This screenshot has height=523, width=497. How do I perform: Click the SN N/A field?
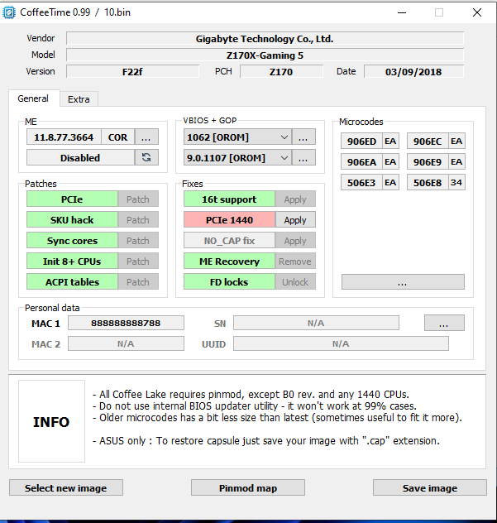point(316,323)
